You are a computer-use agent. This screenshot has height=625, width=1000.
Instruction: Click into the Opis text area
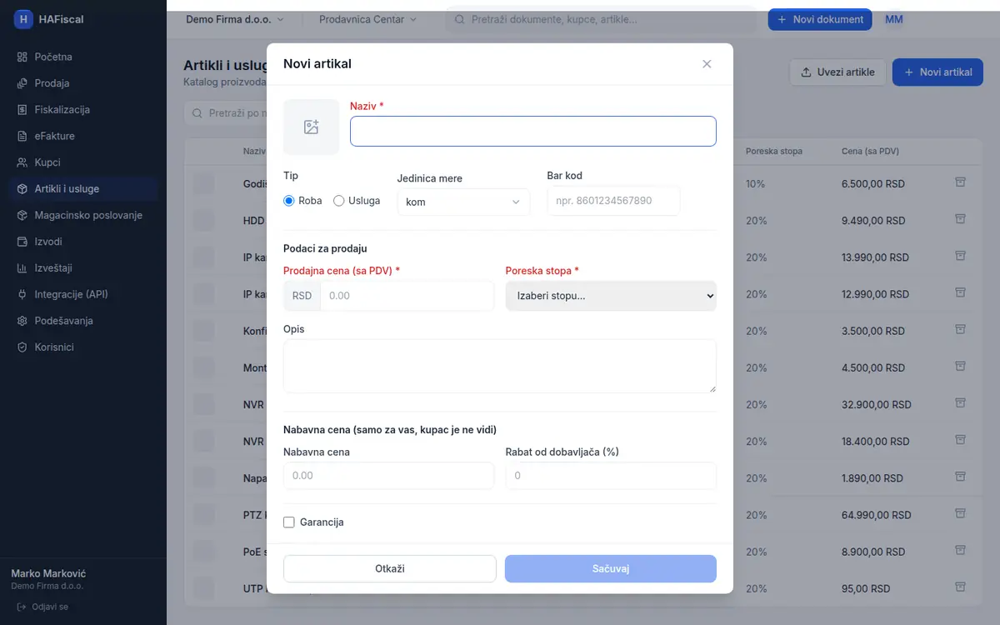(x=500, y=366)
